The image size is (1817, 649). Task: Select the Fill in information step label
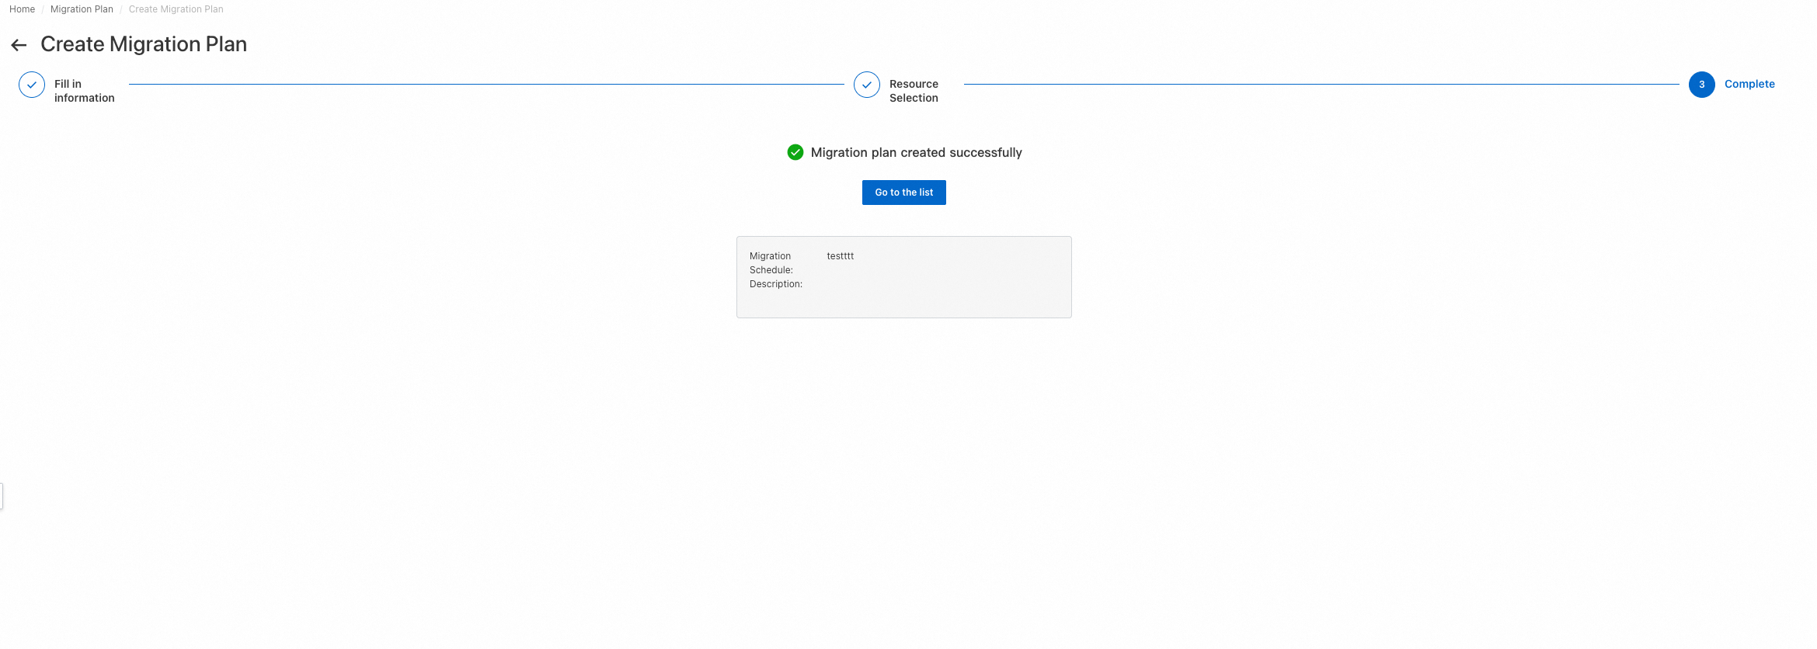point(84,91)
